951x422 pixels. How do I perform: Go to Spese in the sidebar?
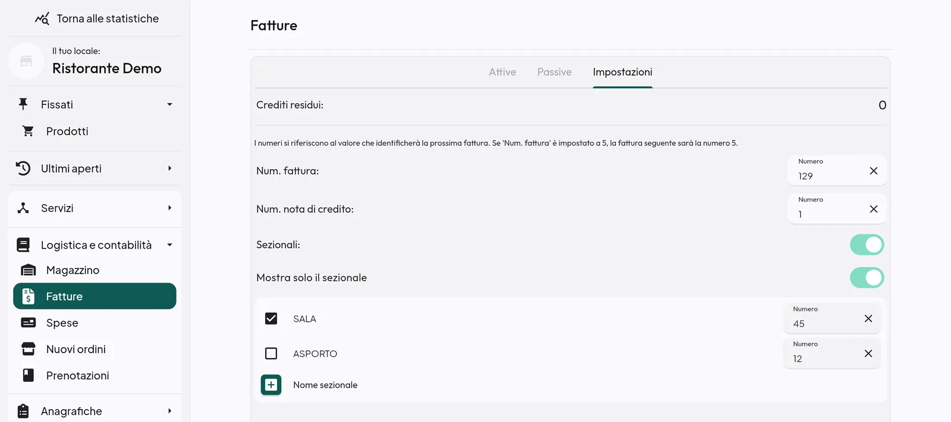(95, 323)
